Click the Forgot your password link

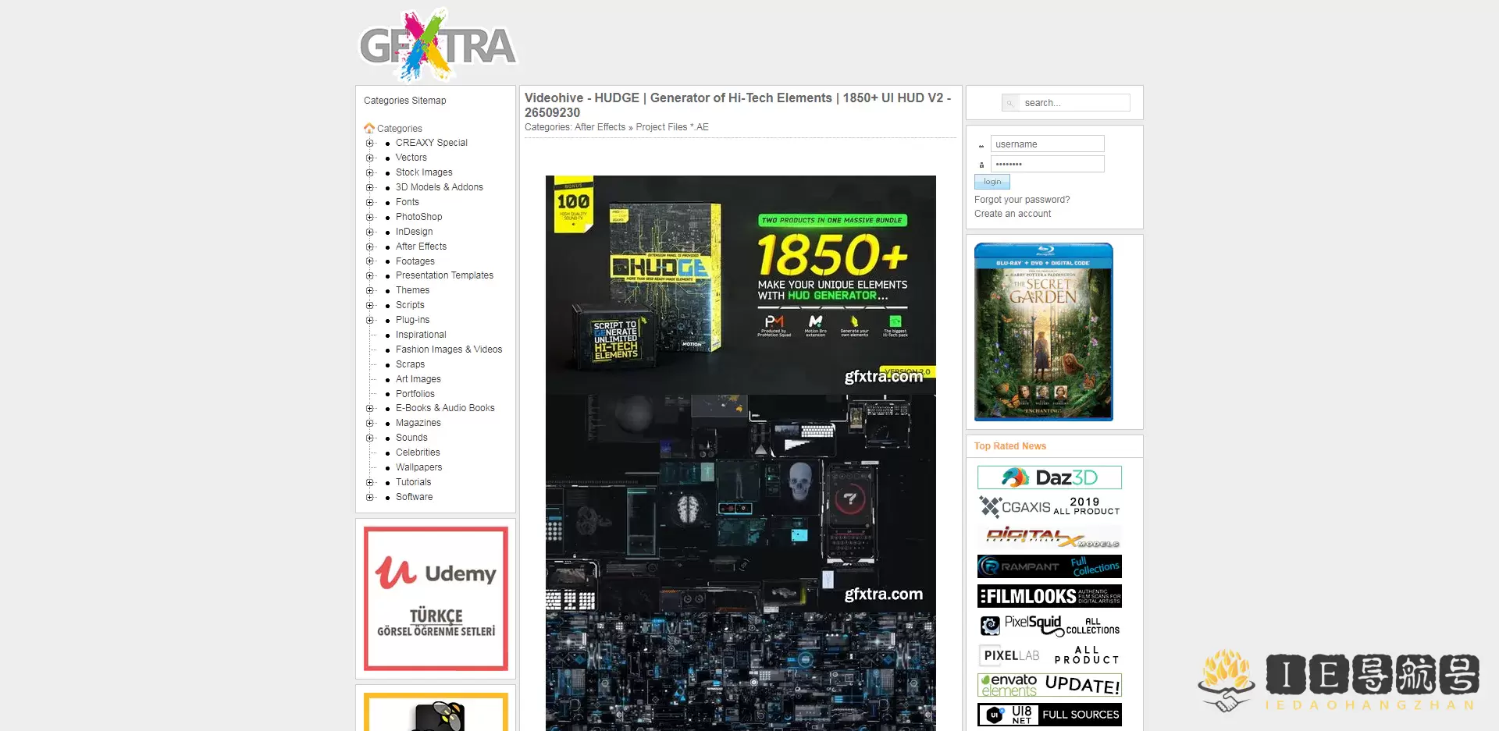click(1021, 199)
